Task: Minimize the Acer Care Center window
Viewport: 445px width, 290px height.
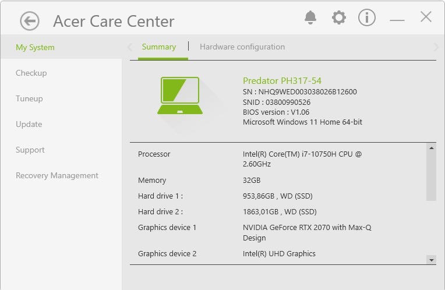Action: pyautogui.click(x=397, y=20)
